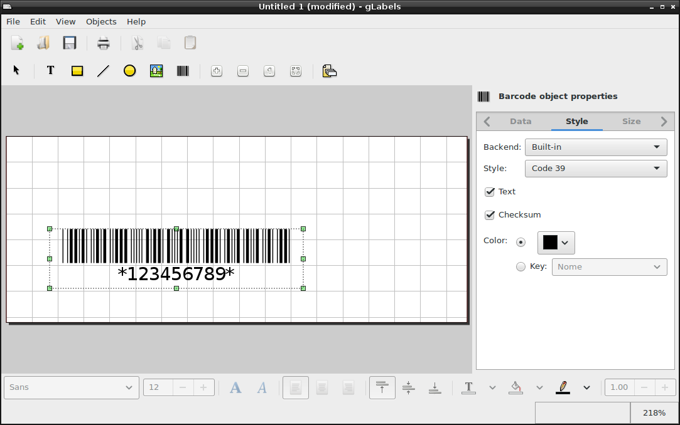Click the New document icon

[18, 43]
